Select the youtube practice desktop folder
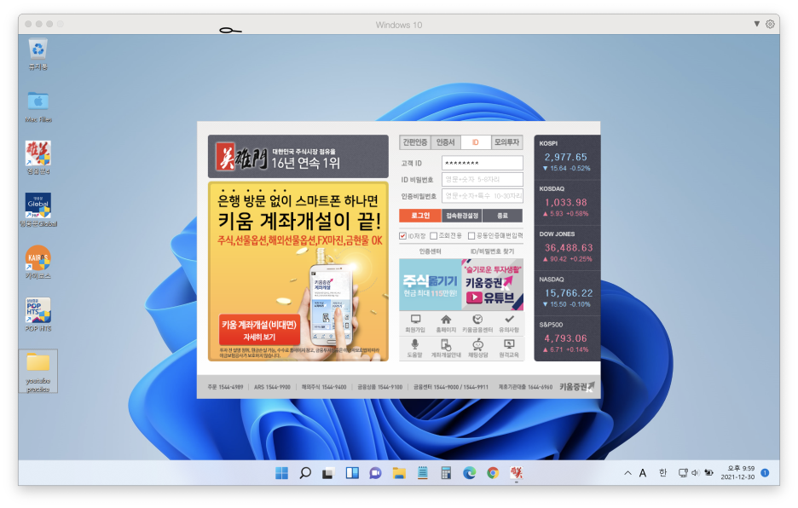 [38, 371]
